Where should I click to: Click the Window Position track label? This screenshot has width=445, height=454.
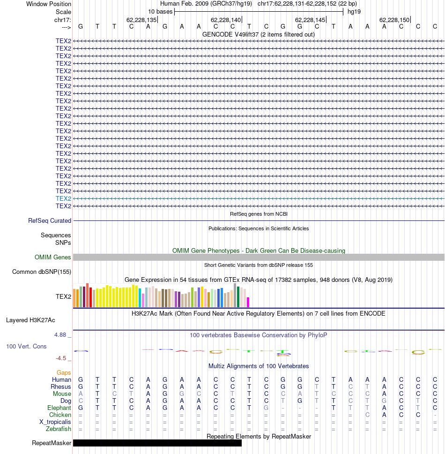click(x=49, y=4)
